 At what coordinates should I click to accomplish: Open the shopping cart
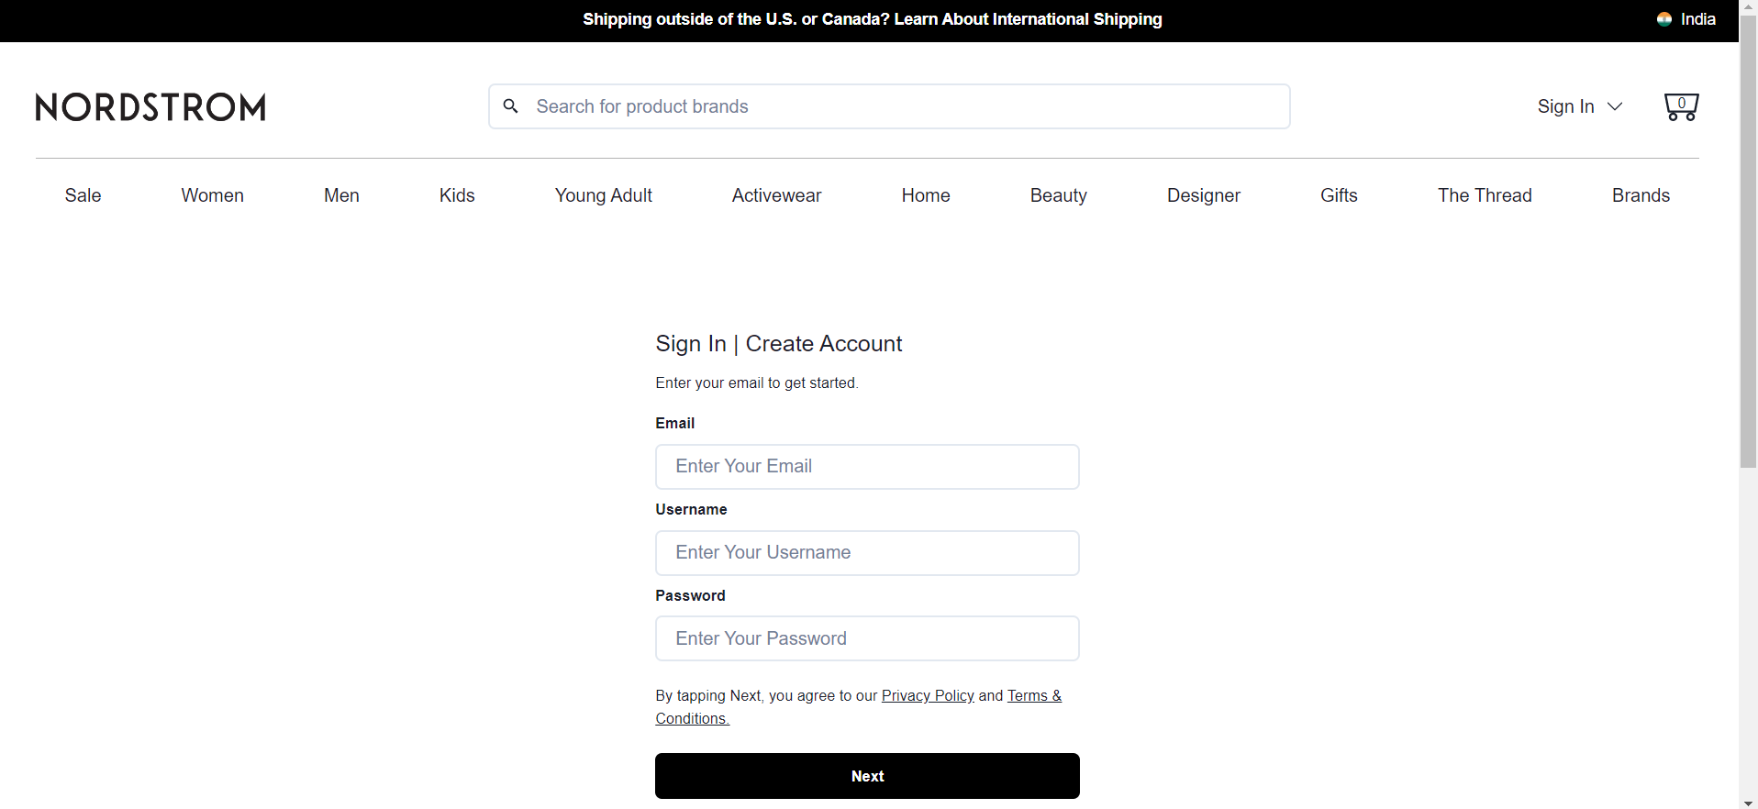(1681, 105)
